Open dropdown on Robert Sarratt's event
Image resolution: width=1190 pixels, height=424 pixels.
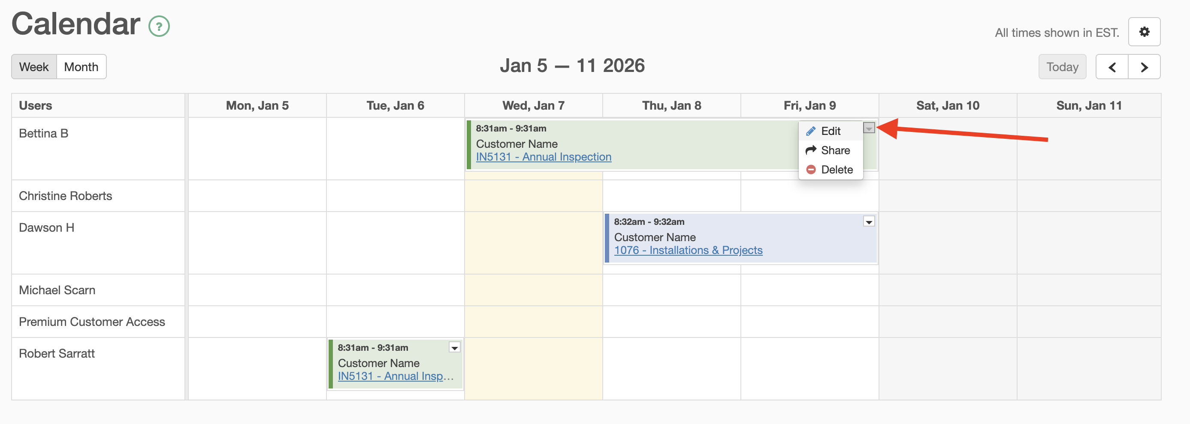455,348
